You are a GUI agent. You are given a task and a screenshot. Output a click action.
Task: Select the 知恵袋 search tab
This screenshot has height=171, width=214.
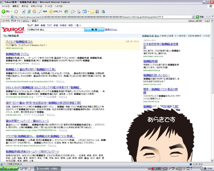click(x=63, y=25)
